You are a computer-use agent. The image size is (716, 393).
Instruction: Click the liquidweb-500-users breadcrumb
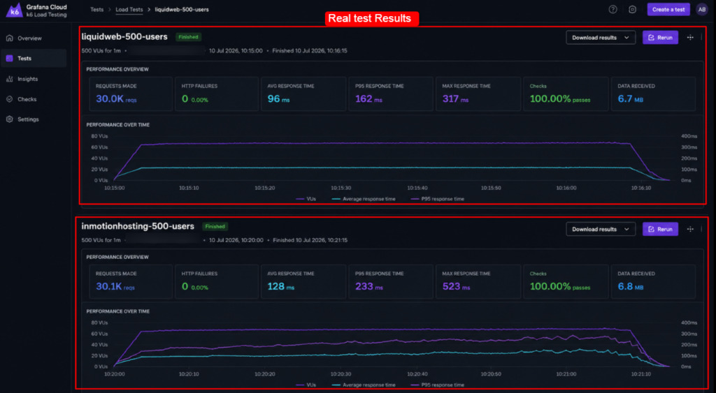[182, 10]
